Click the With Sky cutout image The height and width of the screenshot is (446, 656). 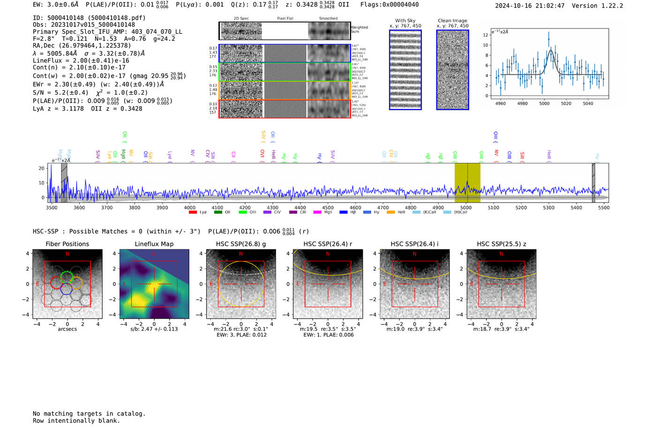click(x=405, y=70)
